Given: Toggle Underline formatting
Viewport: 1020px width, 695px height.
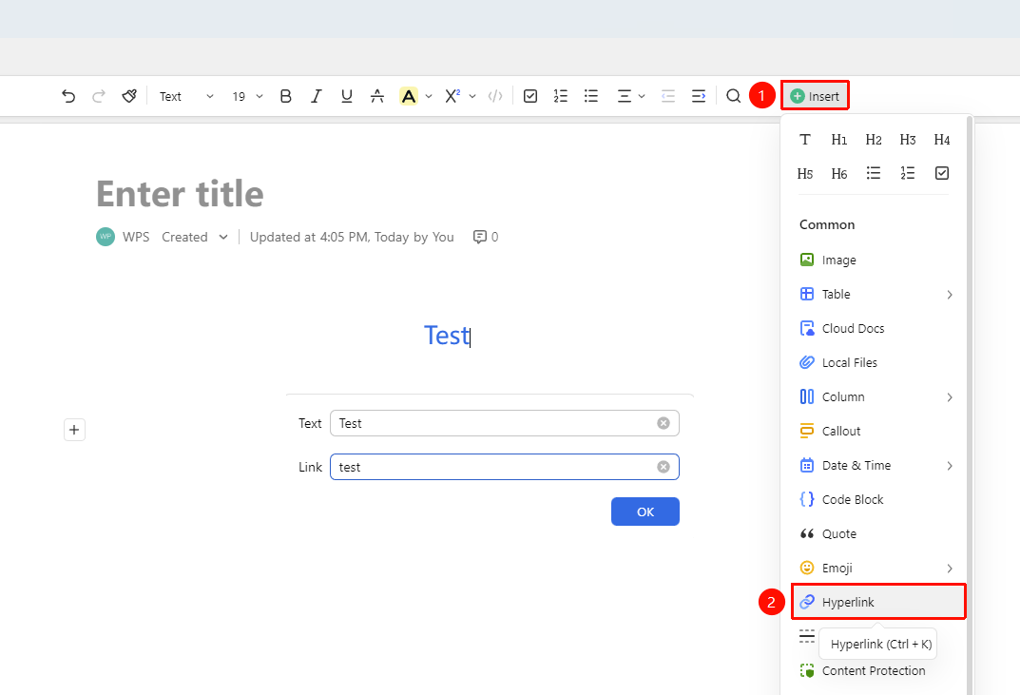Looking at the screenshot, I should click(347, 96).
